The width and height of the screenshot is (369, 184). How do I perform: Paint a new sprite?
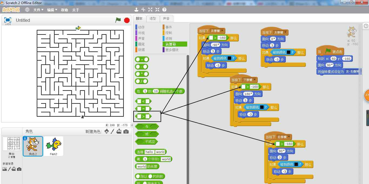(x=113, y=131)
